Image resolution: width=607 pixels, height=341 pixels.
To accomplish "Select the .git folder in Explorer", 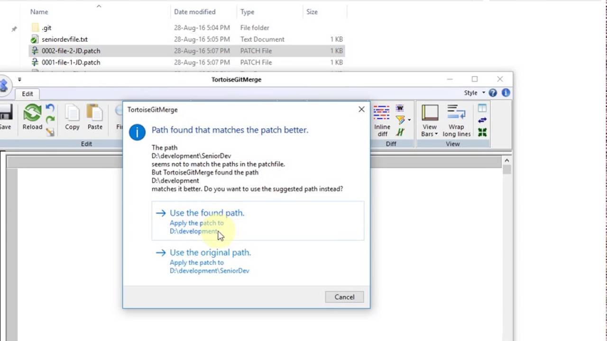I will tap(187, 28).
